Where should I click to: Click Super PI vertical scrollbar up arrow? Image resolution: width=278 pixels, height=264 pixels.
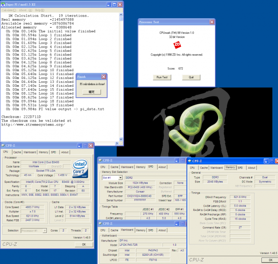[121, 15]
